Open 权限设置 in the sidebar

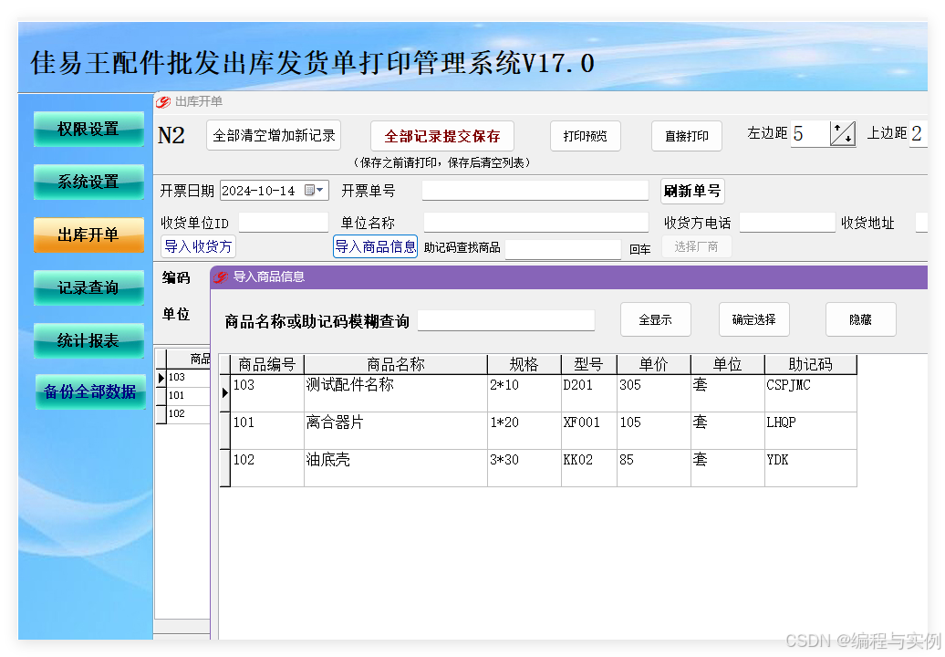[88, 129]
